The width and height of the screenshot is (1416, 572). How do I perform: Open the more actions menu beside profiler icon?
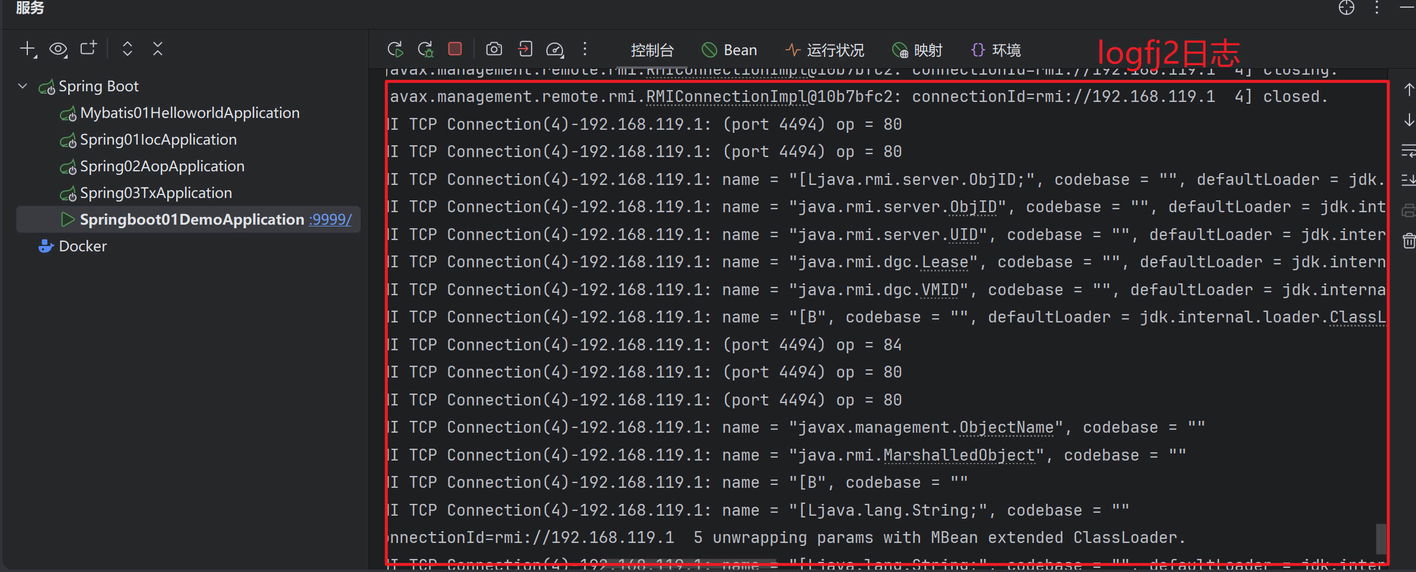(x=585, y=49)
